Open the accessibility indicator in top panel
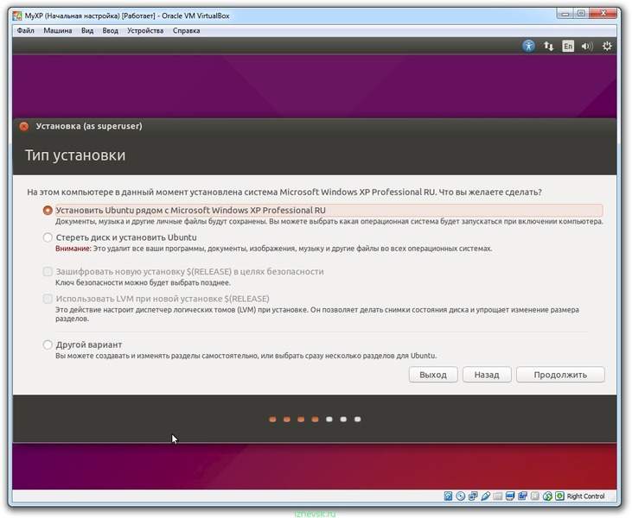The image size is (632, 518). pos(529,47)
